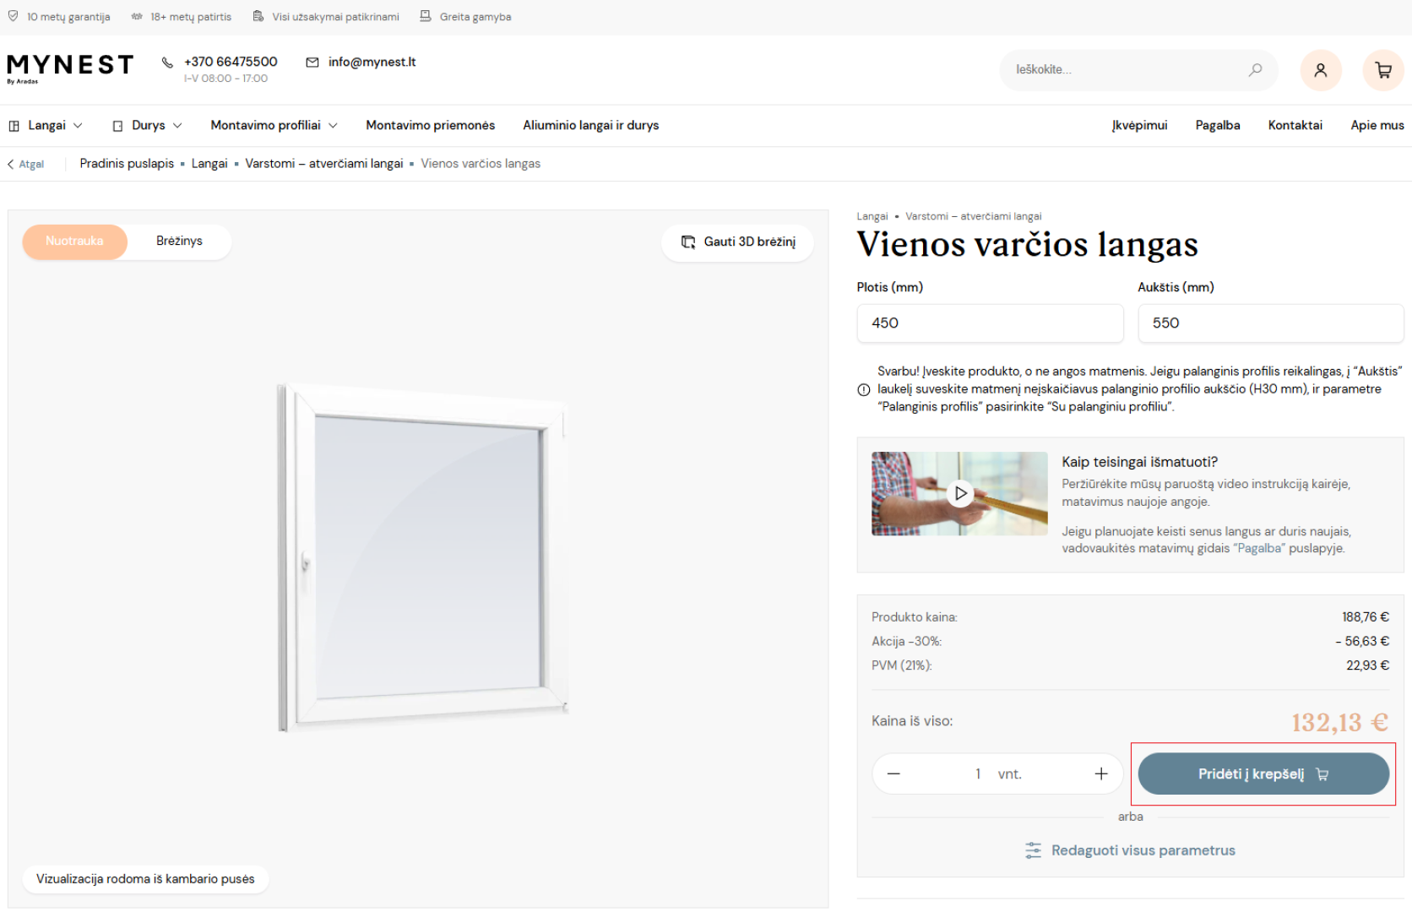Click the Plotis width input field
The width and height of the screenshot is (1412, 912).
[x=990, y=323]
